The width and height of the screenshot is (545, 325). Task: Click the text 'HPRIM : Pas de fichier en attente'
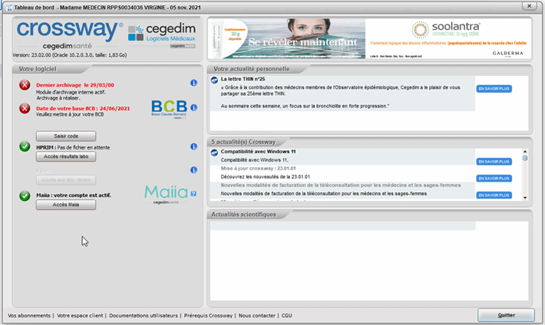tap(73, 148)
